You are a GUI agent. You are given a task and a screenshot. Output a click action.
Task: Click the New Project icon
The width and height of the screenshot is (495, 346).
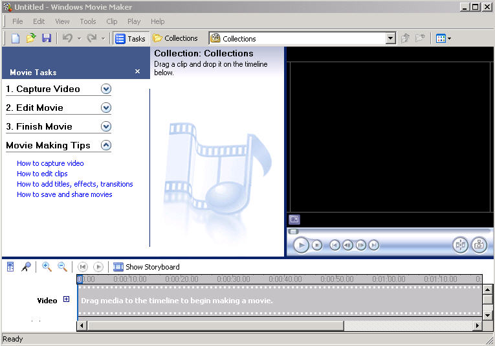[16, 38]
